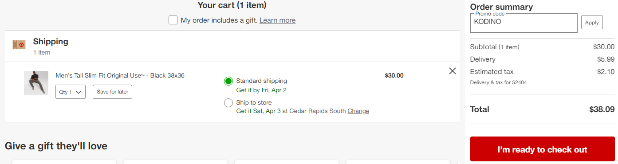Screen dimensions: 618x164
Task: Click the 'Give a gift they'll love' heading
Action: [56, 146]
